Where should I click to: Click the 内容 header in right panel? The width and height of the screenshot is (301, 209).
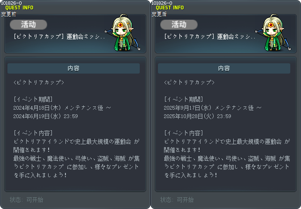click(x=224, y=68)
